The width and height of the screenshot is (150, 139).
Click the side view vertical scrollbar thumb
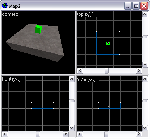[x=145, y=101]
